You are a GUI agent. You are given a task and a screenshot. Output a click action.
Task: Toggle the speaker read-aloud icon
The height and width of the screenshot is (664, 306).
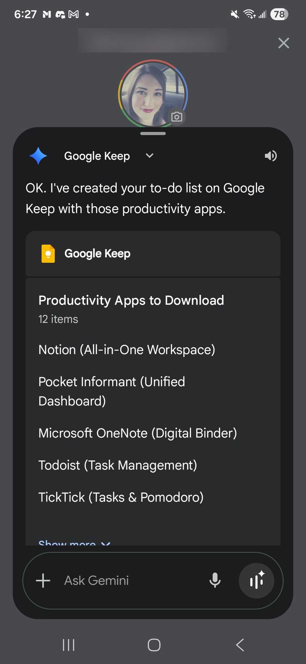click(x=271, y=156)
